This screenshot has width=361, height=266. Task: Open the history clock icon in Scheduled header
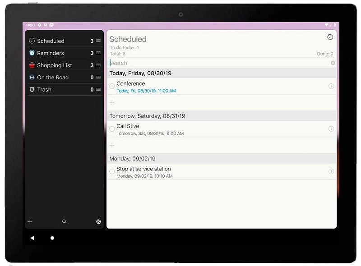click(x=330, y=37)
